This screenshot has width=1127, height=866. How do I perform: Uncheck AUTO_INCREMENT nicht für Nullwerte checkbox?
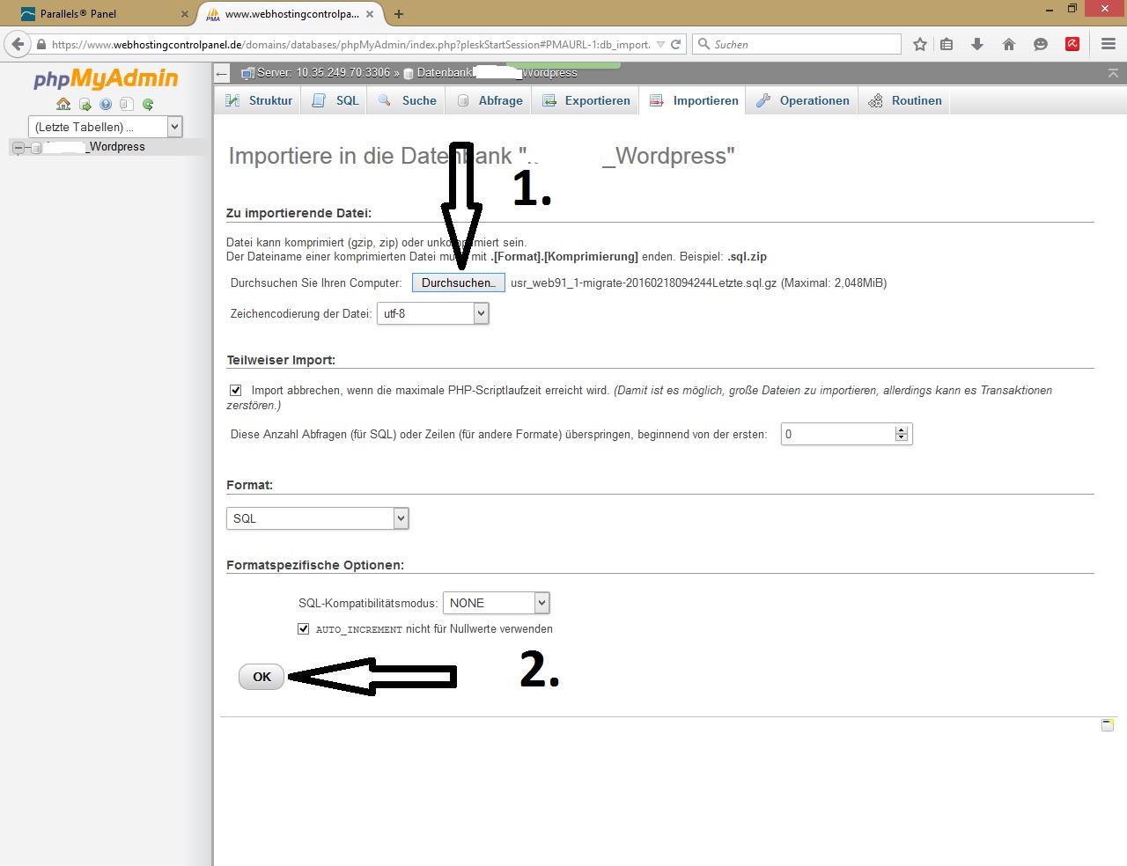click(x=304, y=628)
